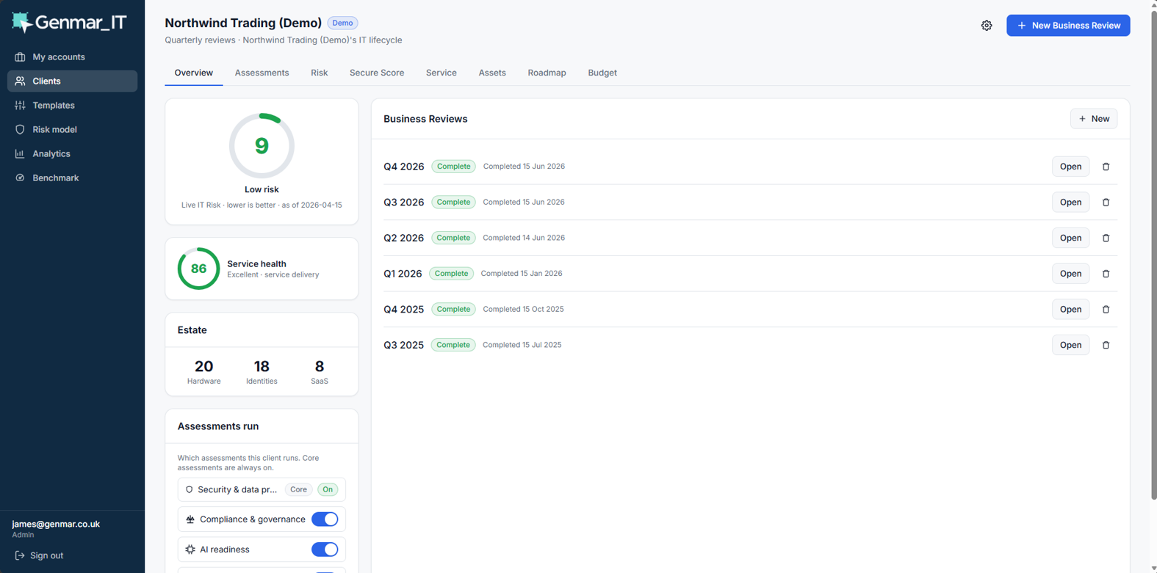Click the New button in Business Reviews
This screenshot has width=1157, height=573.
coord(1094,119)
